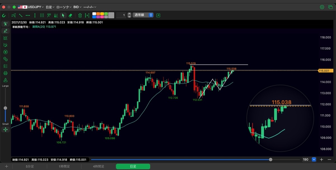Open the 通常線 line style dropdown
The image size is (336, 170).
click(x=143, y=15)
